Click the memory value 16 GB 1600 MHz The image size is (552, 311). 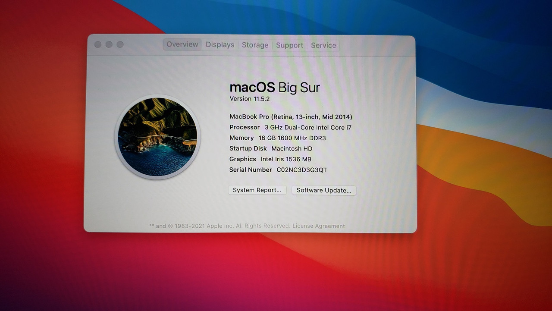[x=292, y=138]
